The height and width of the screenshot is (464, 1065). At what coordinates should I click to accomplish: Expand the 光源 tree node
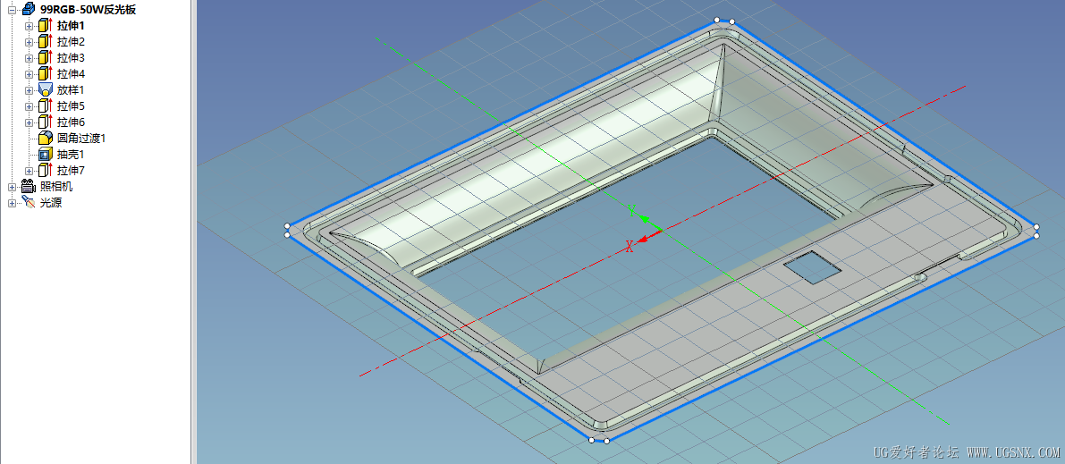point(12,202)
